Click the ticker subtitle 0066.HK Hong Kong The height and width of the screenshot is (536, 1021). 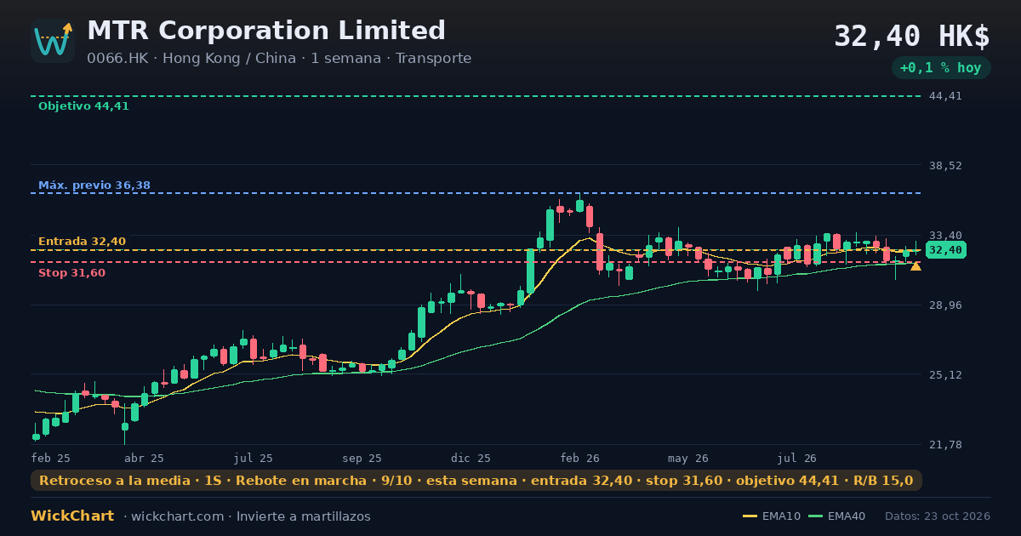click(x=279, y=59)
